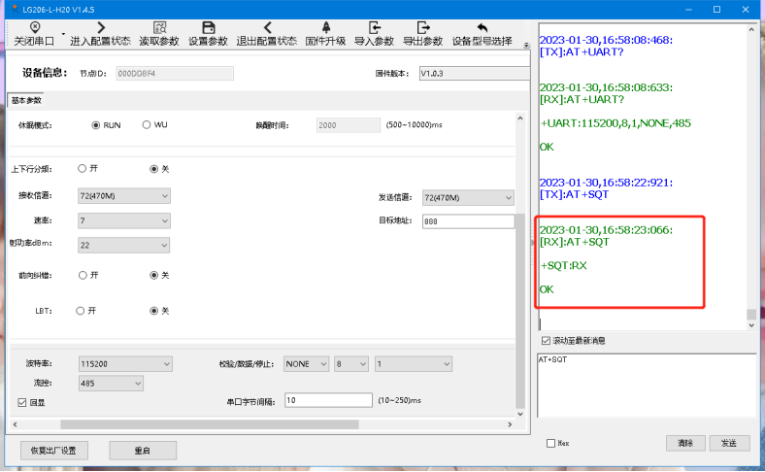Enable LBT with the 开 radio button
This screenshot has height=472, width=765.
point(83,311)
